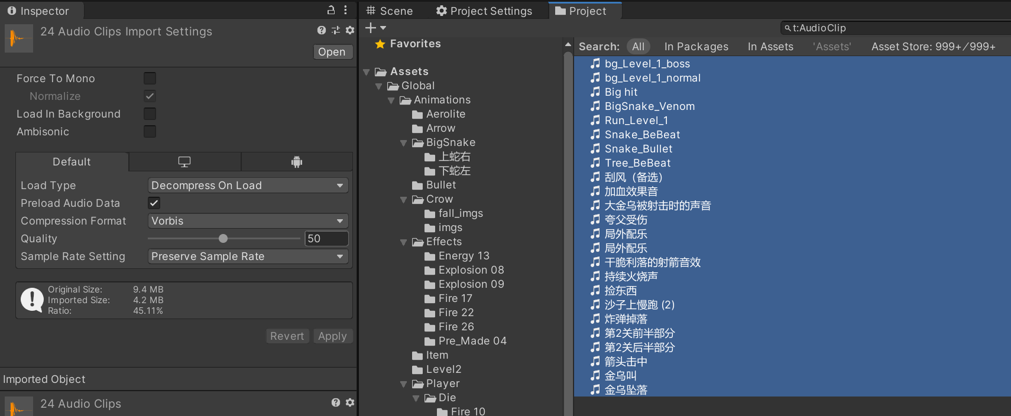The height and width of the screenshot is (416, 1011).
Task: Switch to the Scene tab
Action: click(x=390, y=11)
